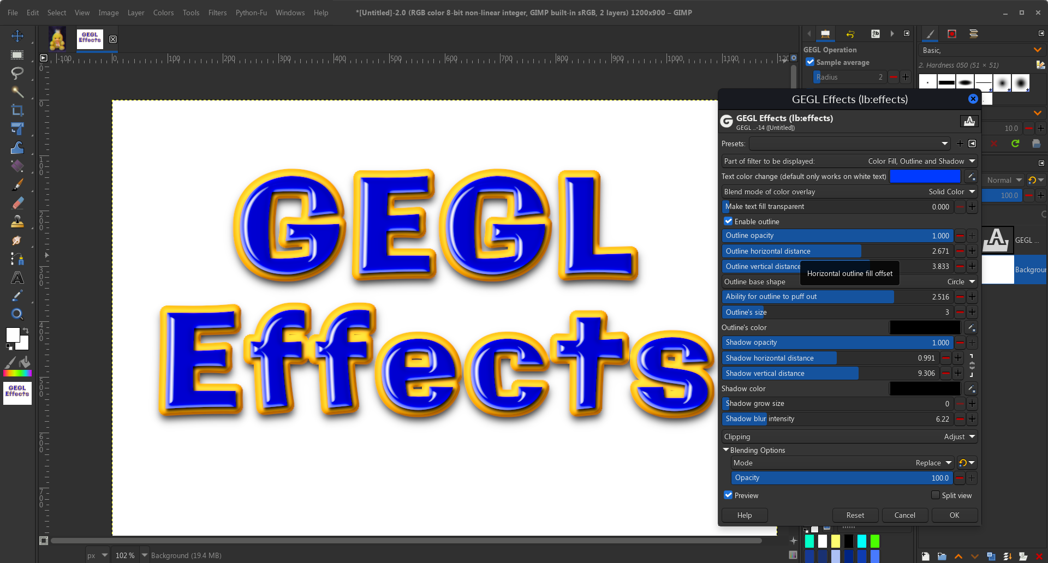This screenshot has height=563, width=1048.
Task: Delete the layer with the red X
Action: point(1039,556)
